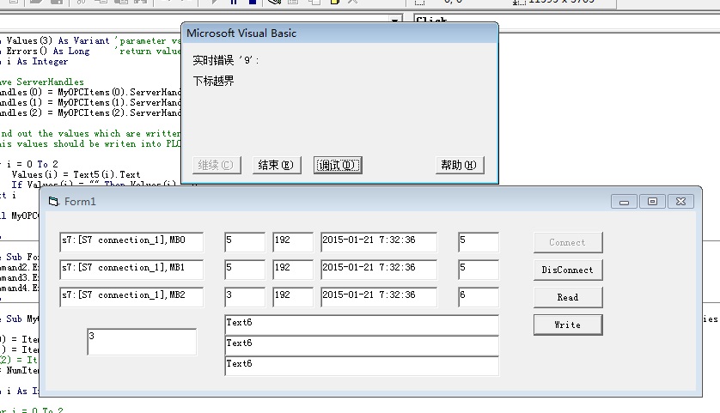
Task: Click code line Errors() As Long
Action: pos(48,52)
